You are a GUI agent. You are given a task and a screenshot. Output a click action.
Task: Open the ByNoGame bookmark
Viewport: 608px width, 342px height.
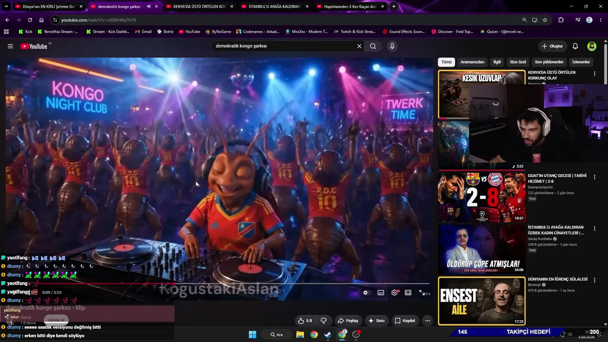click(x=218, y=32)
